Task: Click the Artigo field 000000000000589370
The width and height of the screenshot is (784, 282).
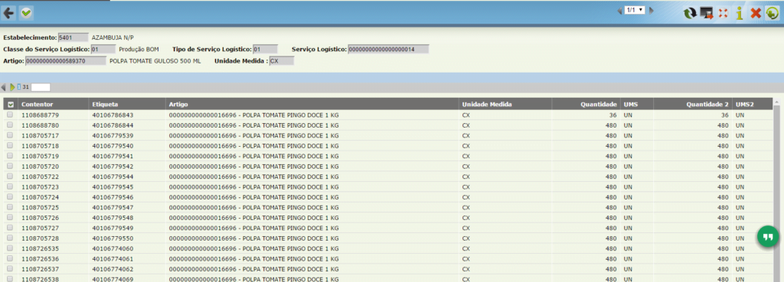Action: click(65, 61)
